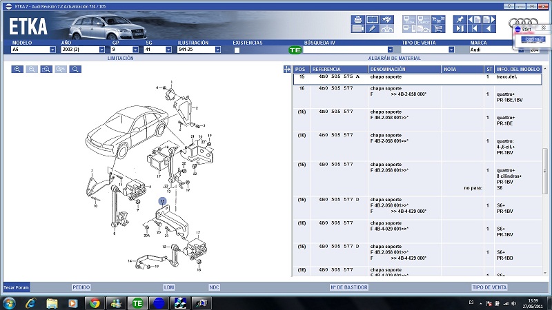Open the NDC bottom bar tab

pyautogui.click(x=214, y=287)
